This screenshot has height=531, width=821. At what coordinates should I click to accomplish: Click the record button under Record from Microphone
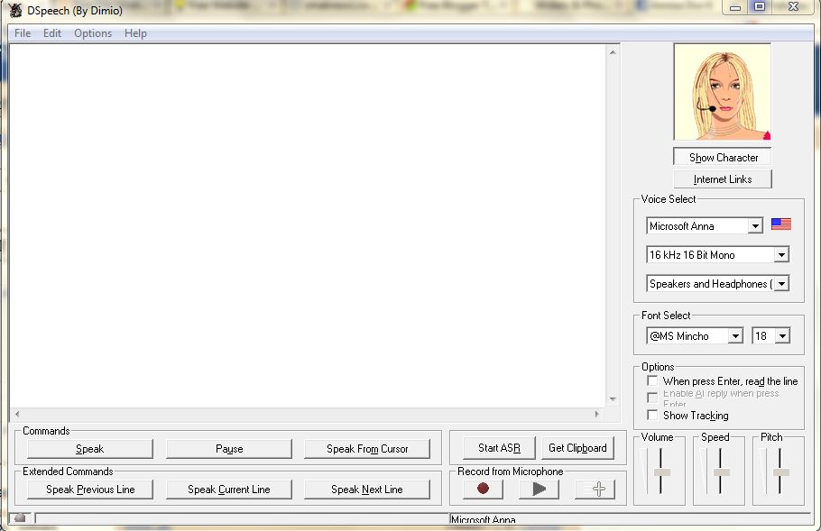tap(483, 489)
